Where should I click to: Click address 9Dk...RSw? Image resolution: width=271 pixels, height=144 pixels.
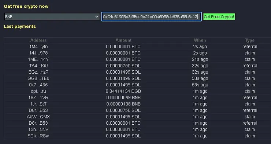[38, 136]
